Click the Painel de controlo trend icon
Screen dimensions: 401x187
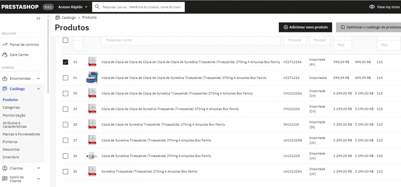coord(4,45)
